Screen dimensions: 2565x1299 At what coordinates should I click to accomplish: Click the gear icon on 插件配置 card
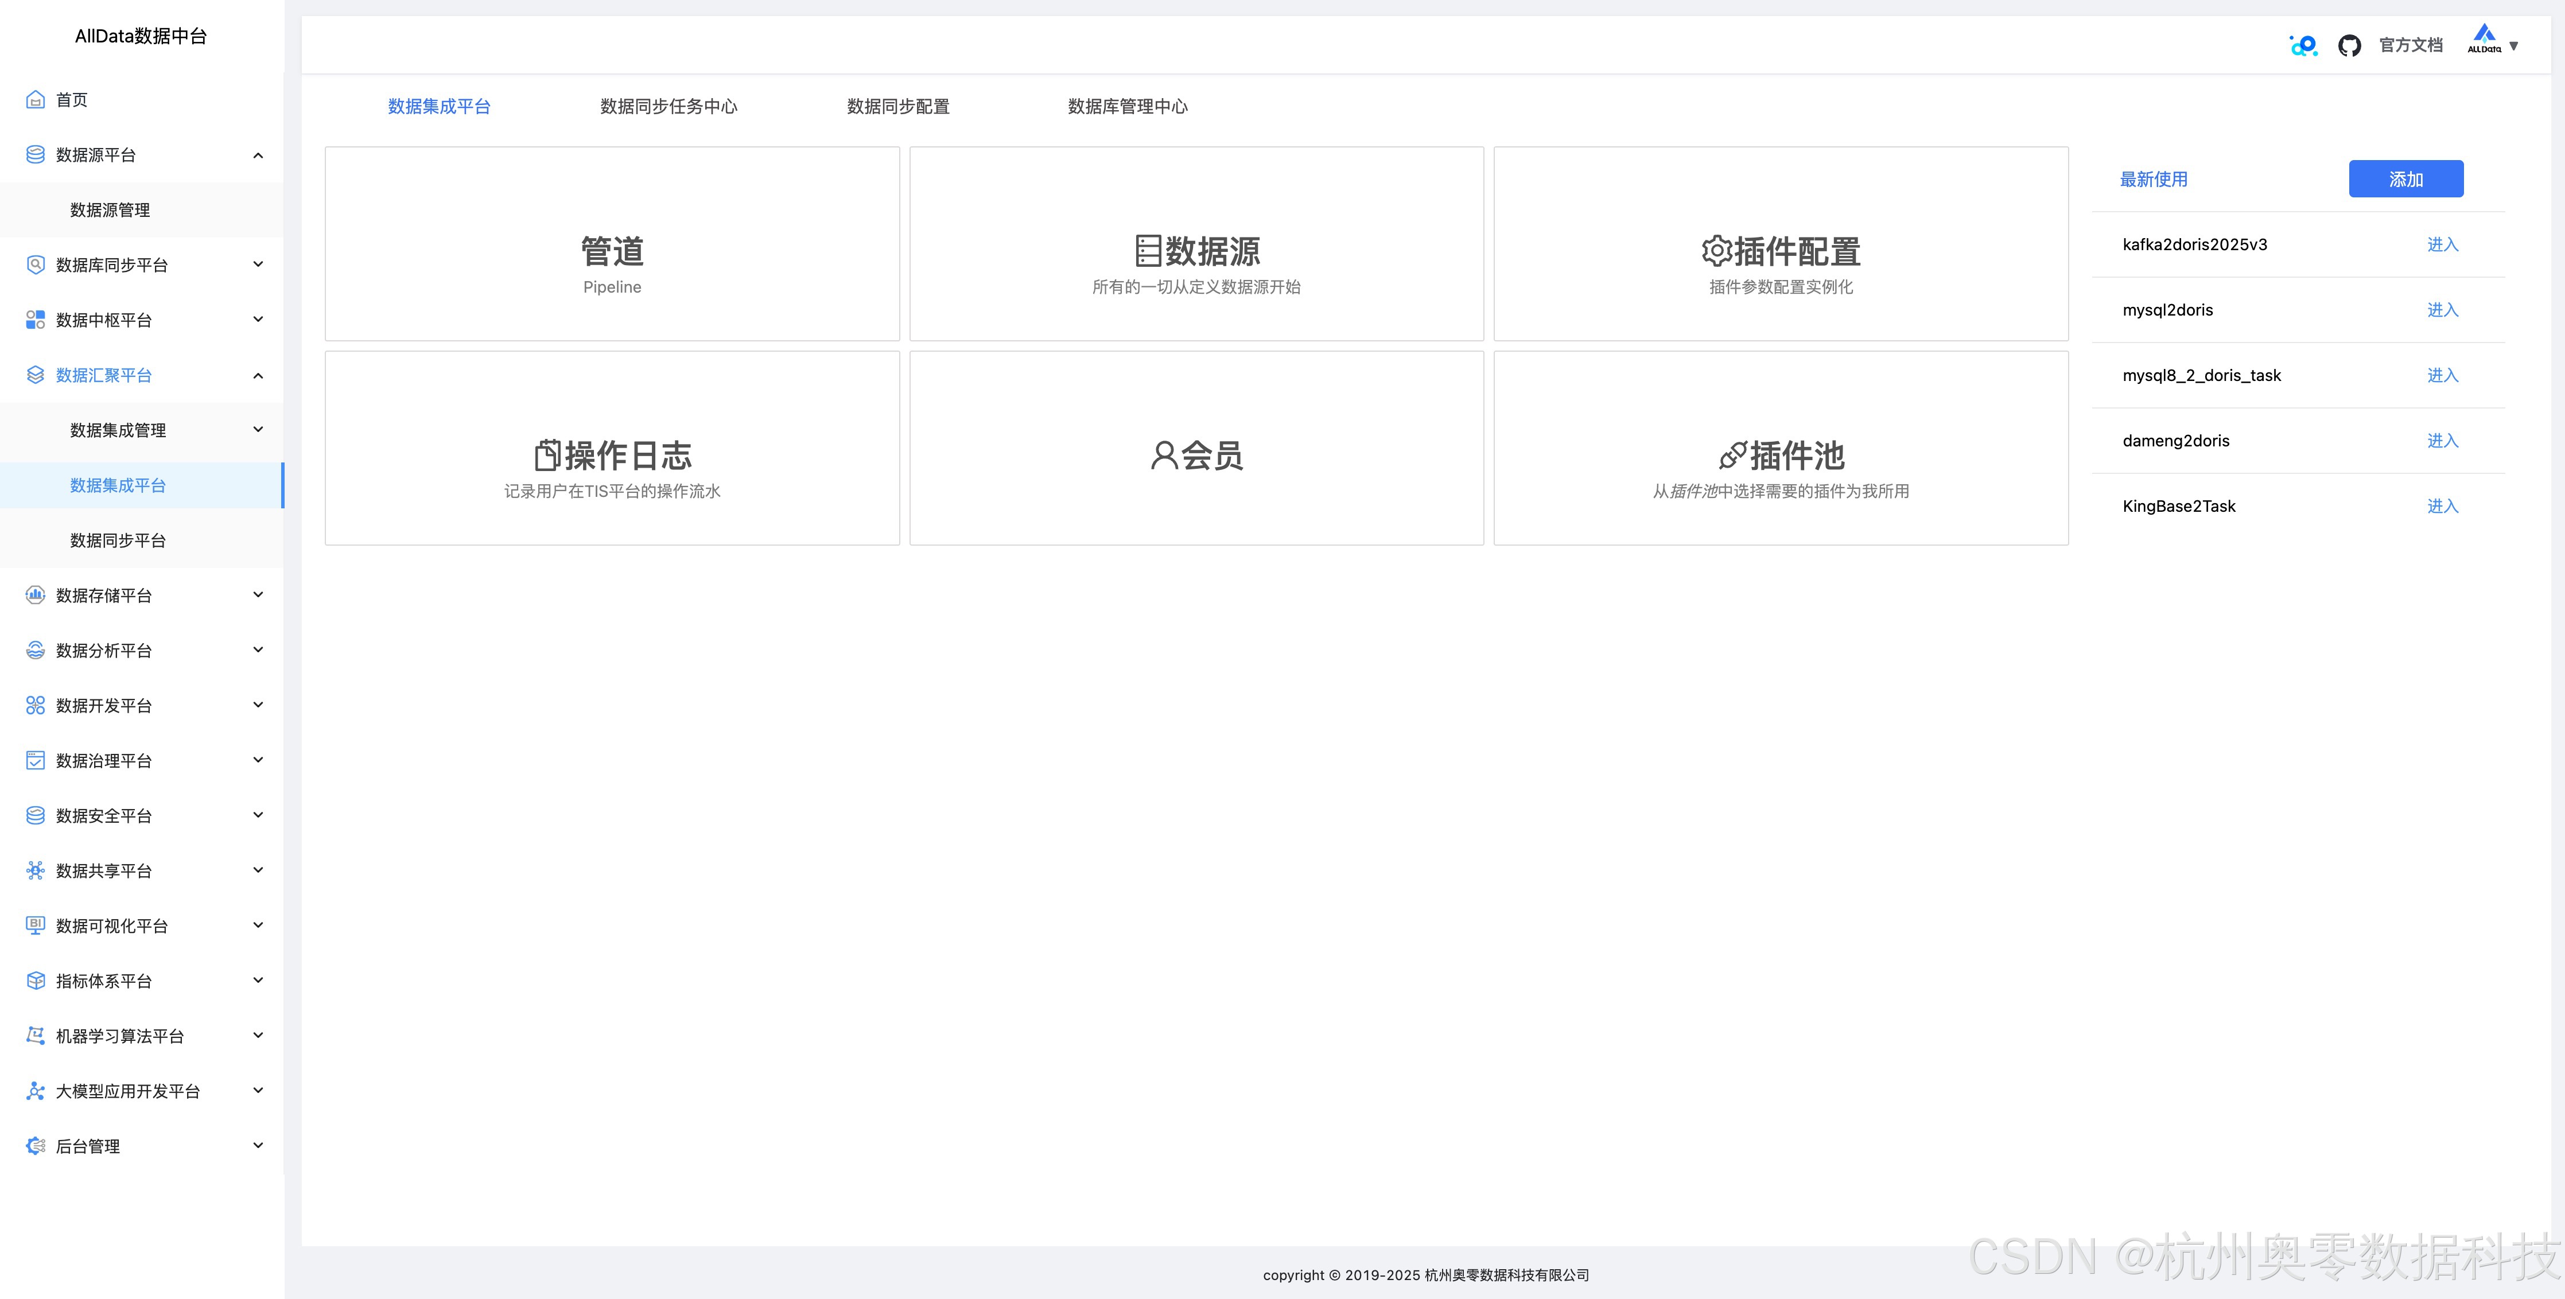tap(1717, 251)
